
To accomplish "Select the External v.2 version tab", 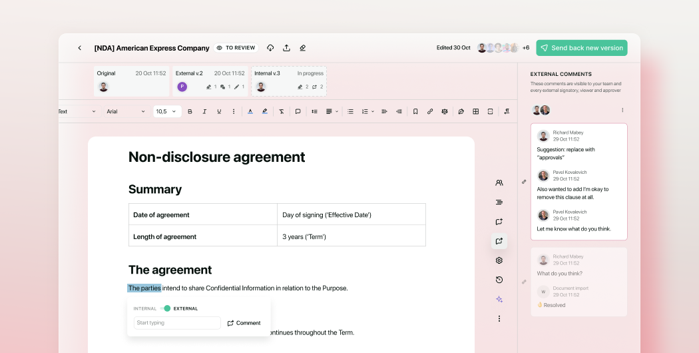I will (x=210, y=81).
